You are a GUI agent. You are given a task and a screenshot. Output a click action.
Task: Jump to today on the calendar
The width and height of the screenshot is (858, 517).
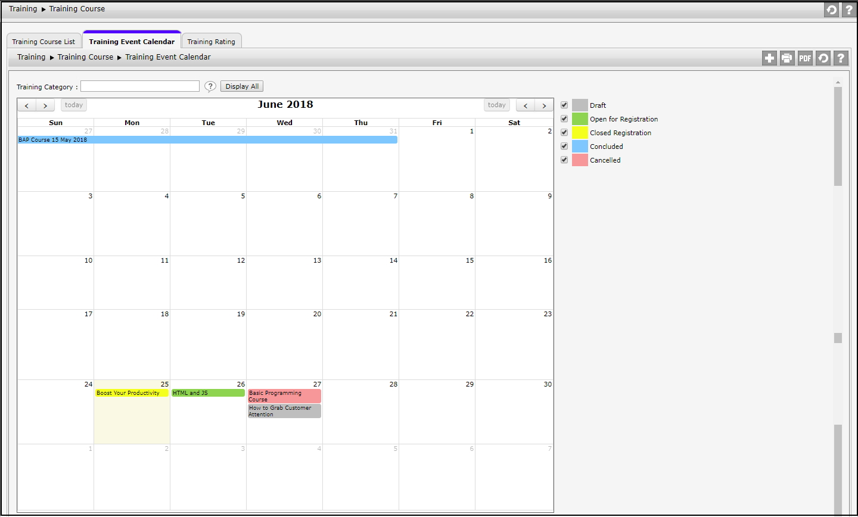pos(73,105)
